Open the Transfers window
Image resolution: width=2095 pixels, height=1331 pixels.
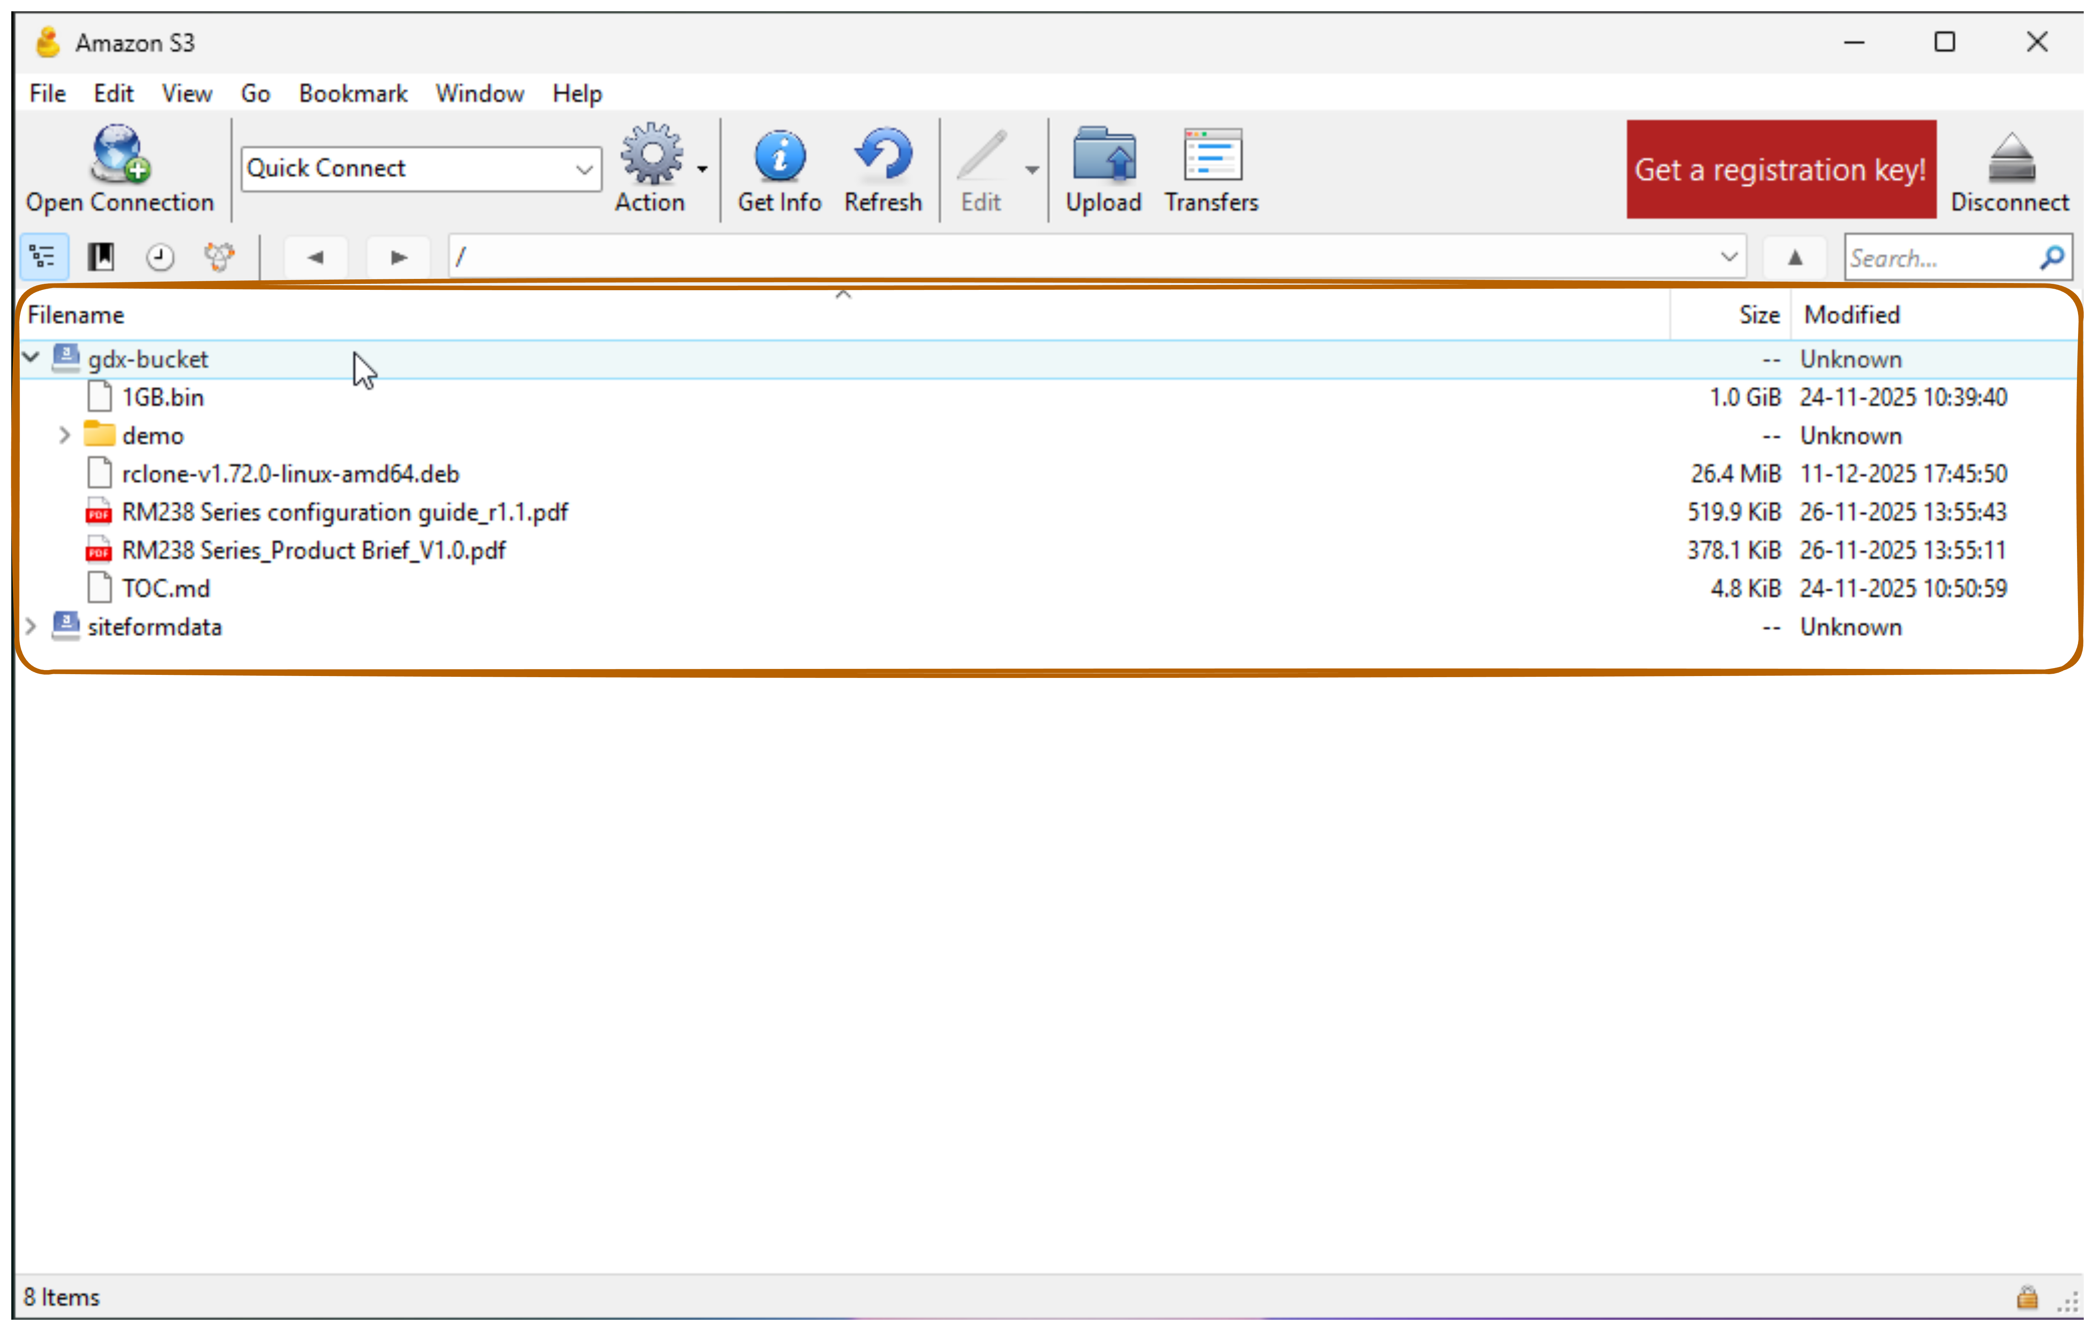1211,157
